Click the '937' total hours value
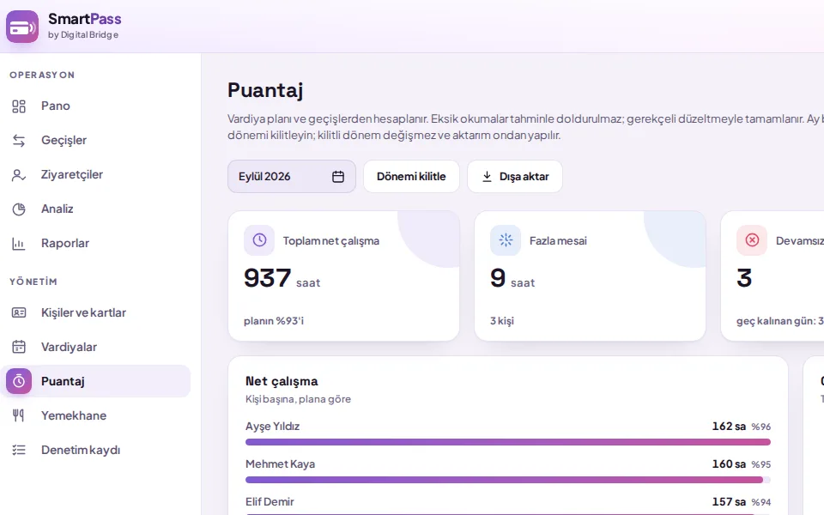This screenshot has height=515, width=824. (x=268, y=278)
